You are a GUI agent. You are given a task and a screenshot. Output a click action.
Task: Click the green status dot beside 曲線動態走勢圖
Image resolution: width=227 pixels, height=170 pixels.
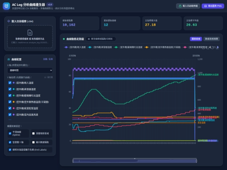(64, 39)
